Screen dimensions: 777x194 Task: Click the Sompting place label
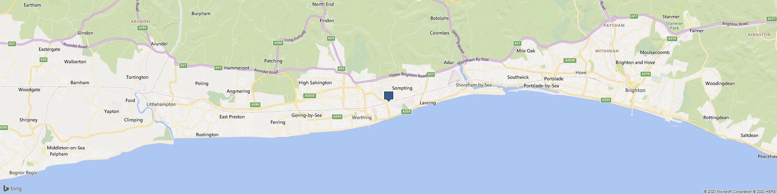click(x=402, y=88)
